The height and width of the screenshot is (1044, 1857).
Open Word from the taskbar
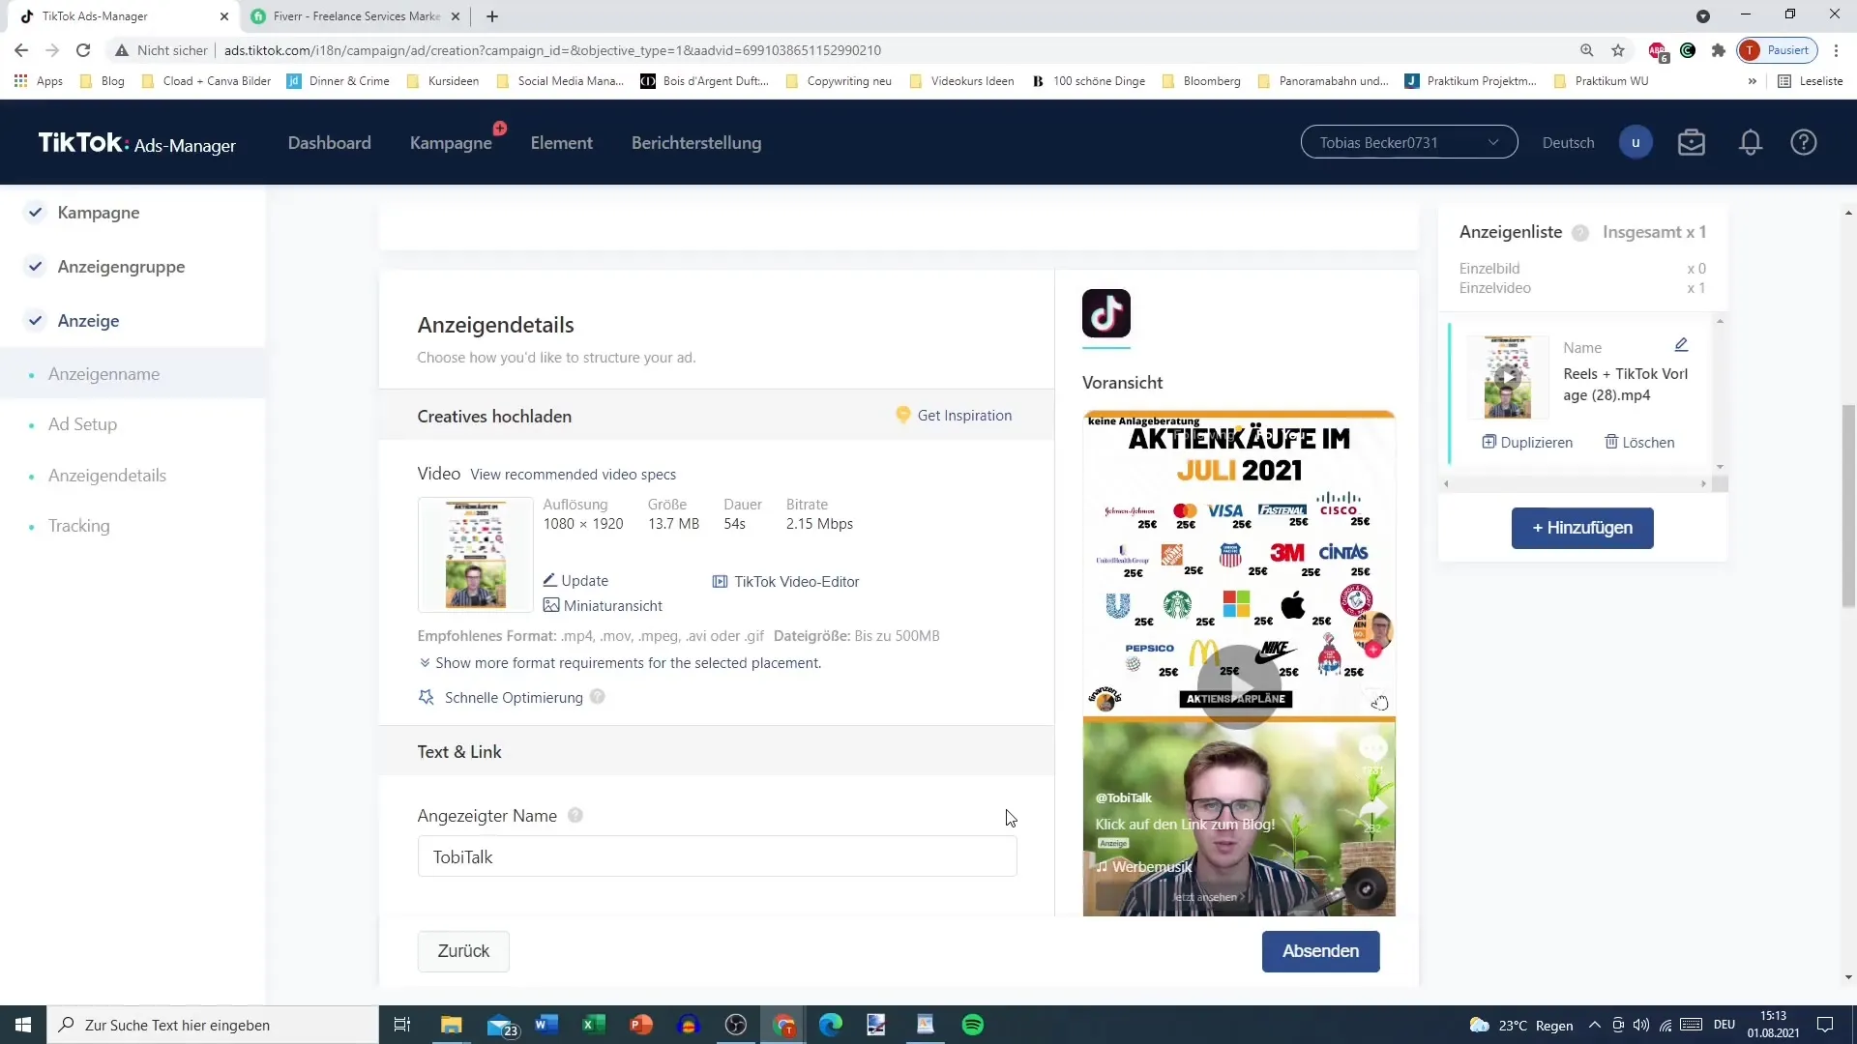546,1025
